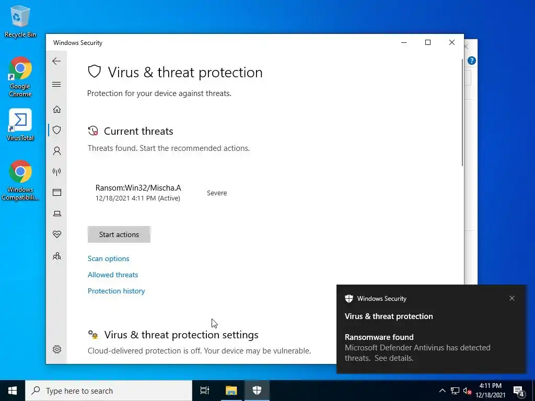Image resolution: width=535 pixels, height=401 pixels.
Task: Click Start actions button
Action: click(119, 234)
